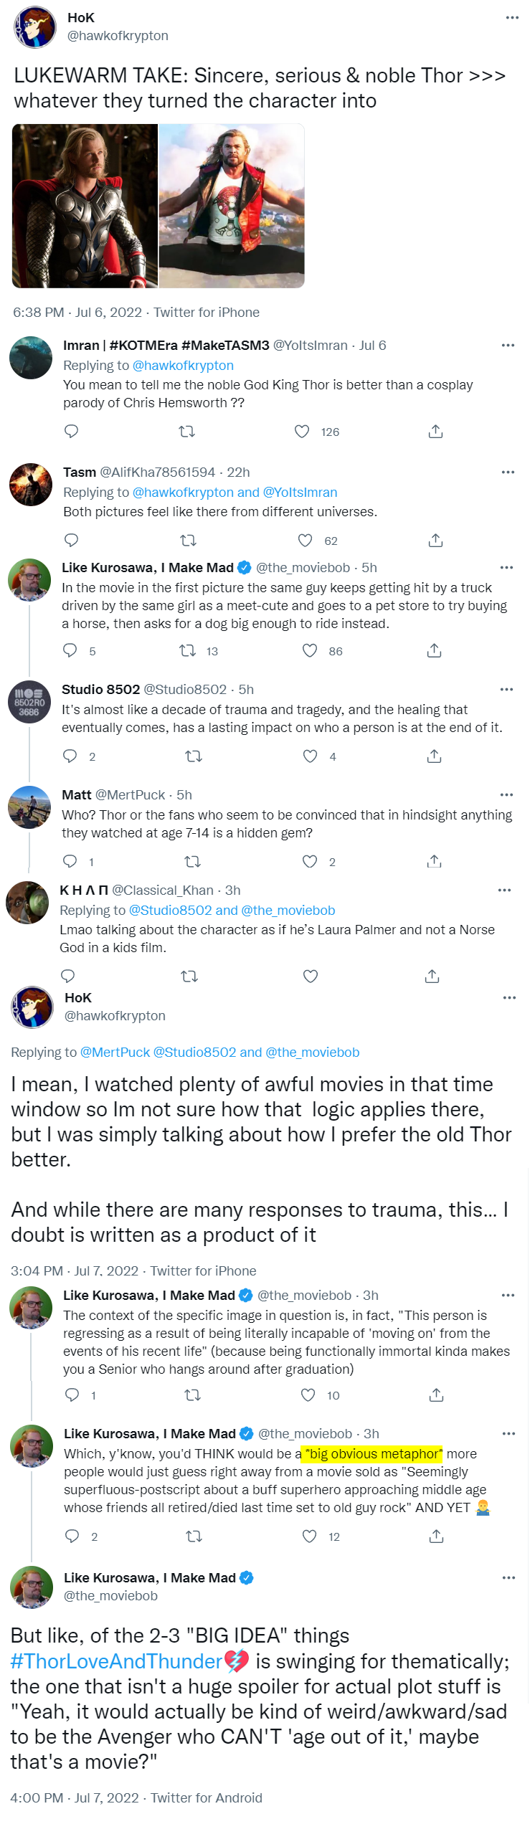Reply to MovieBob's truck meet-cute tweet

(x=70, y=651)
